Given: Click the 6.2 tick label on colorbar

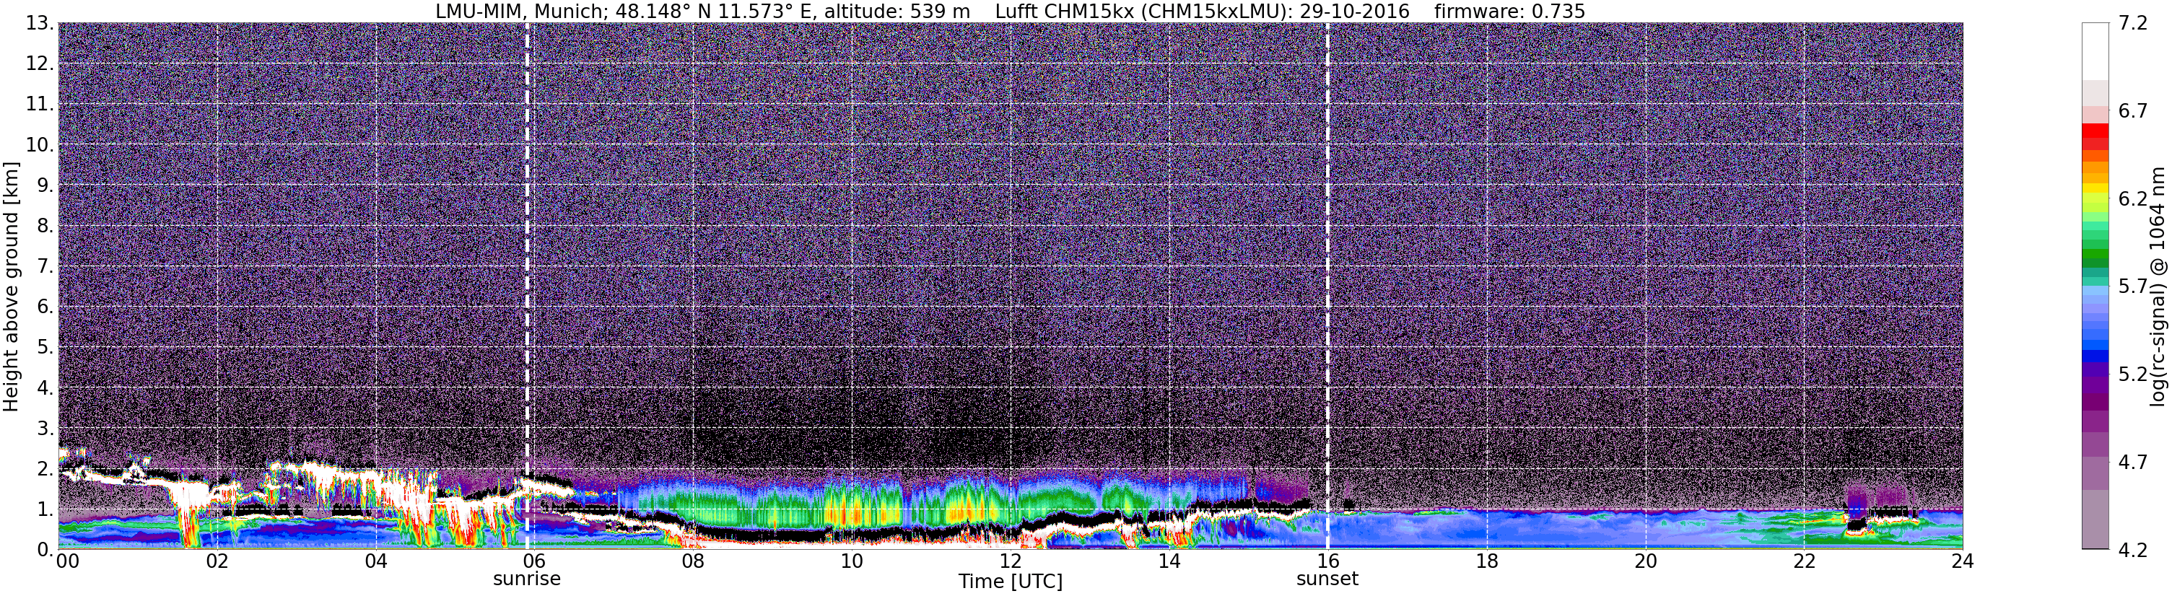Looking at the screenshot, I should click(x=2132, y=199).
